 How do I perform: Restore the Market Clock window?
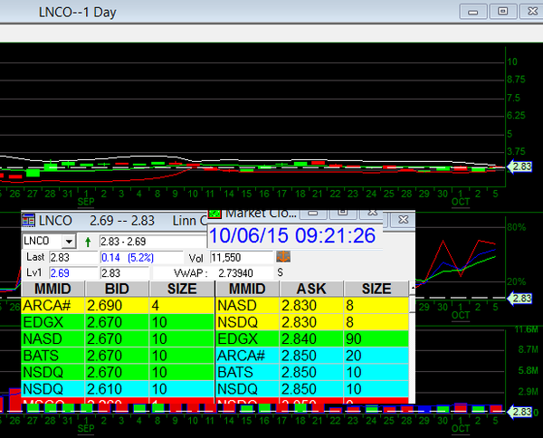point(343,214)
